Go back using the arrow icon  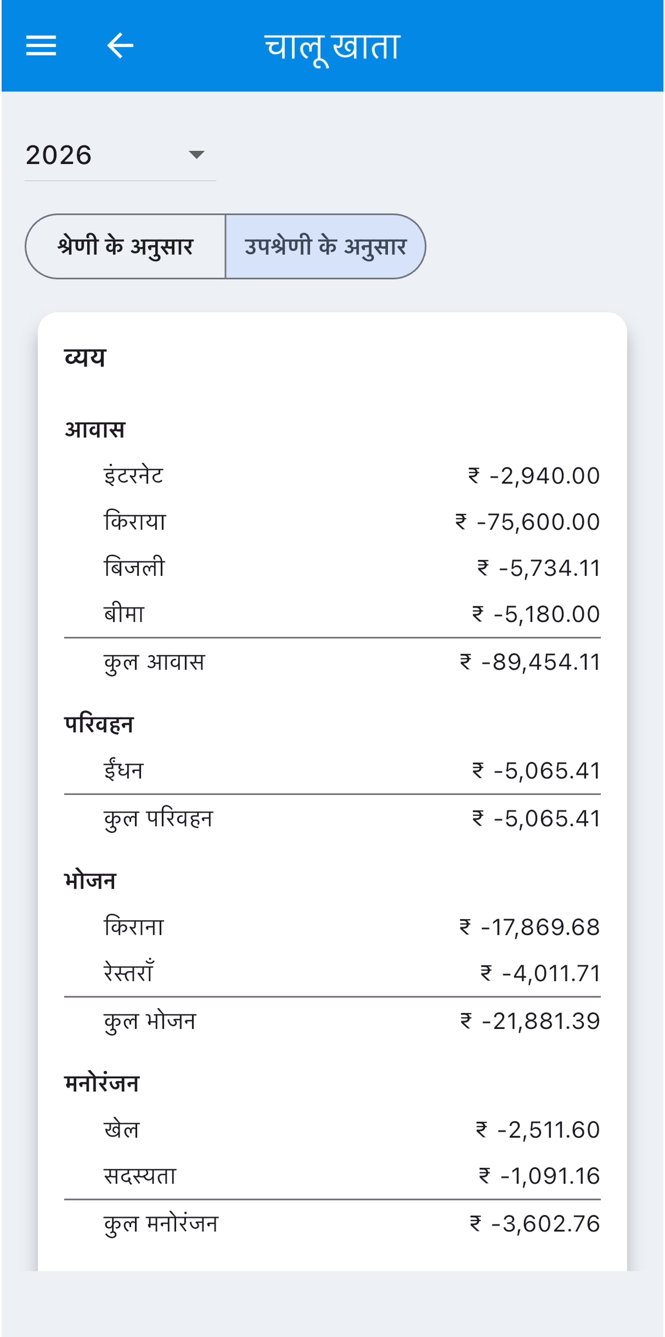tap(120, 46)
